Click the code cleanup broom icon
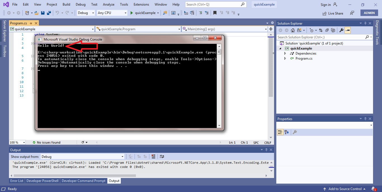This screenshot has width=382, height=192. tap(83, 142)
